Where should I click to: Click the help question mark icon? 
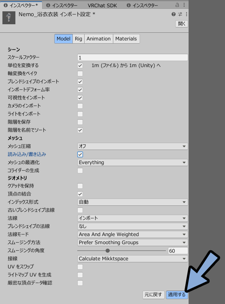(x=174, y=14)
